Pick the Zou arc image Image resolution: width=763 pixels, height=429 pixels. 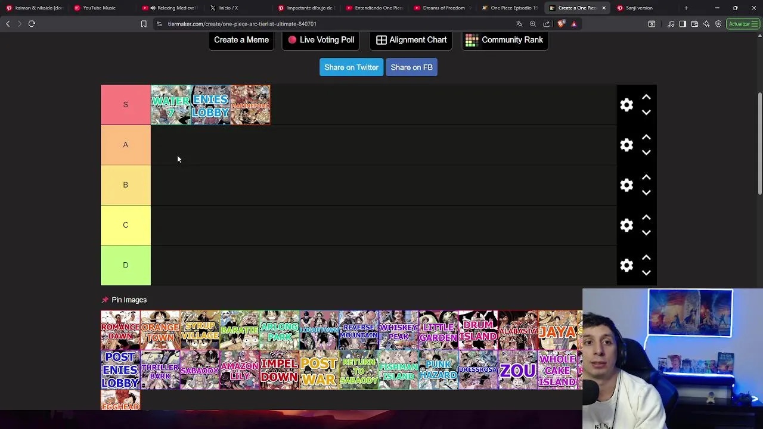[518, 369]
